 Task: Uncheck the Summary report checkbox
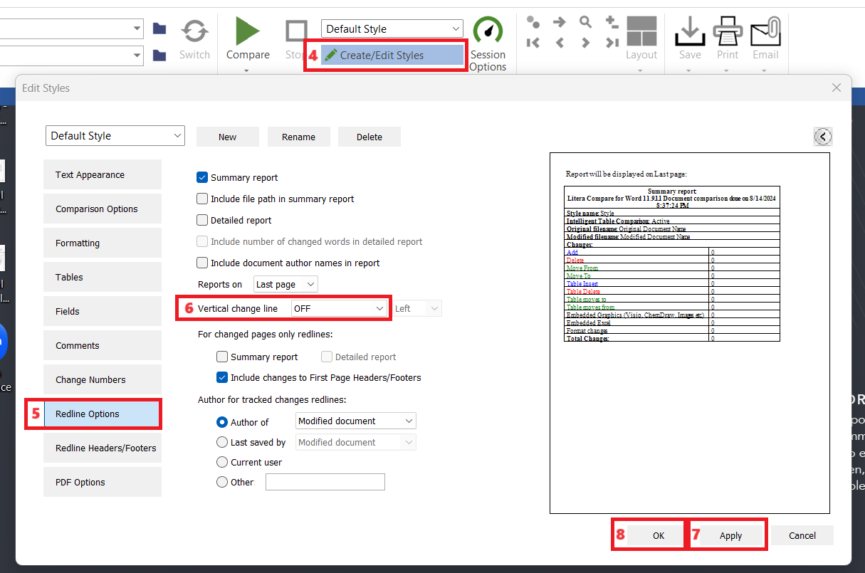click(202, 177)
